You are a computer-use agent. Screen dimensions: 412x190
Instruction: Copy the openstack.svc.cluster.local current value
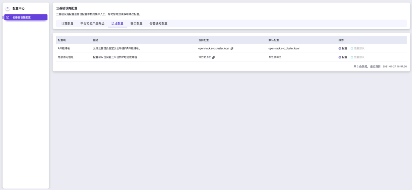click(232, 48)
